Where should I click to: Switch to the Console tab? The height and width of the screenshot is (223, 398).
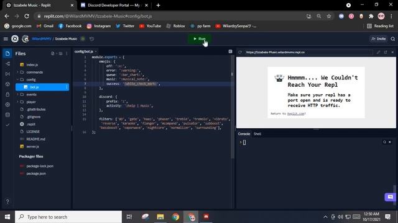244,134
